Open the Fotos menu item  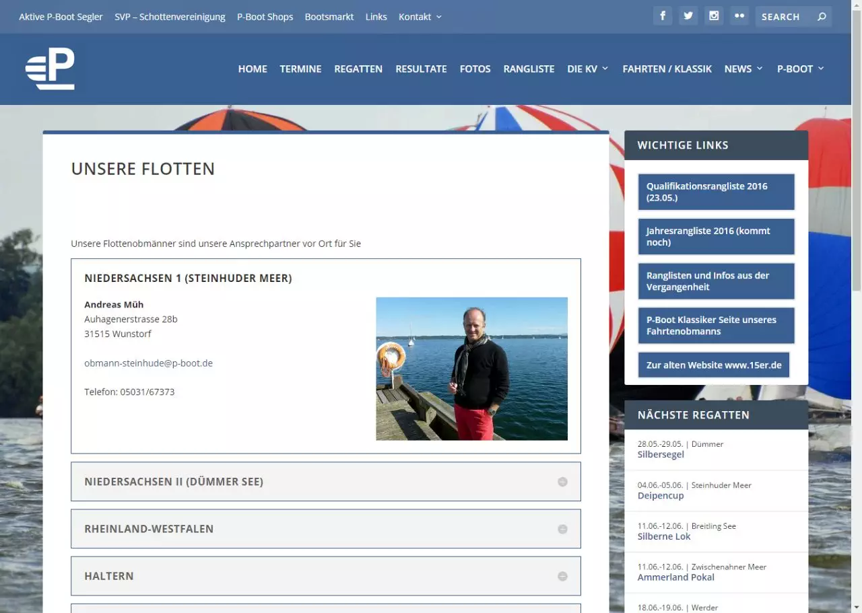[x=475, y=69]
